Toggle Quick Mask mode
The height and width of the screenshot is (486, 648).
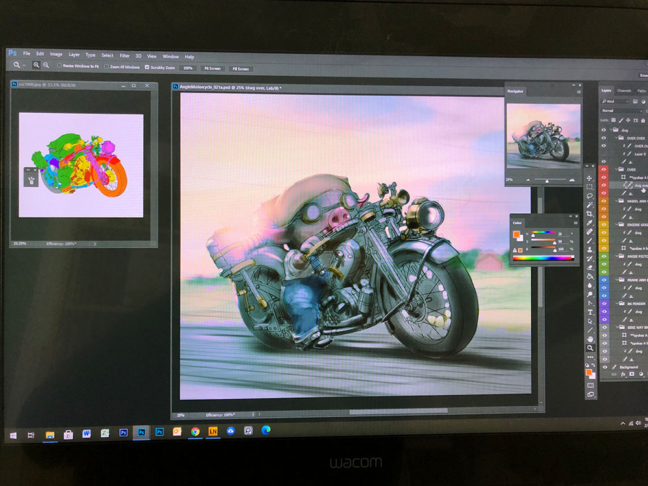[590, 386]
